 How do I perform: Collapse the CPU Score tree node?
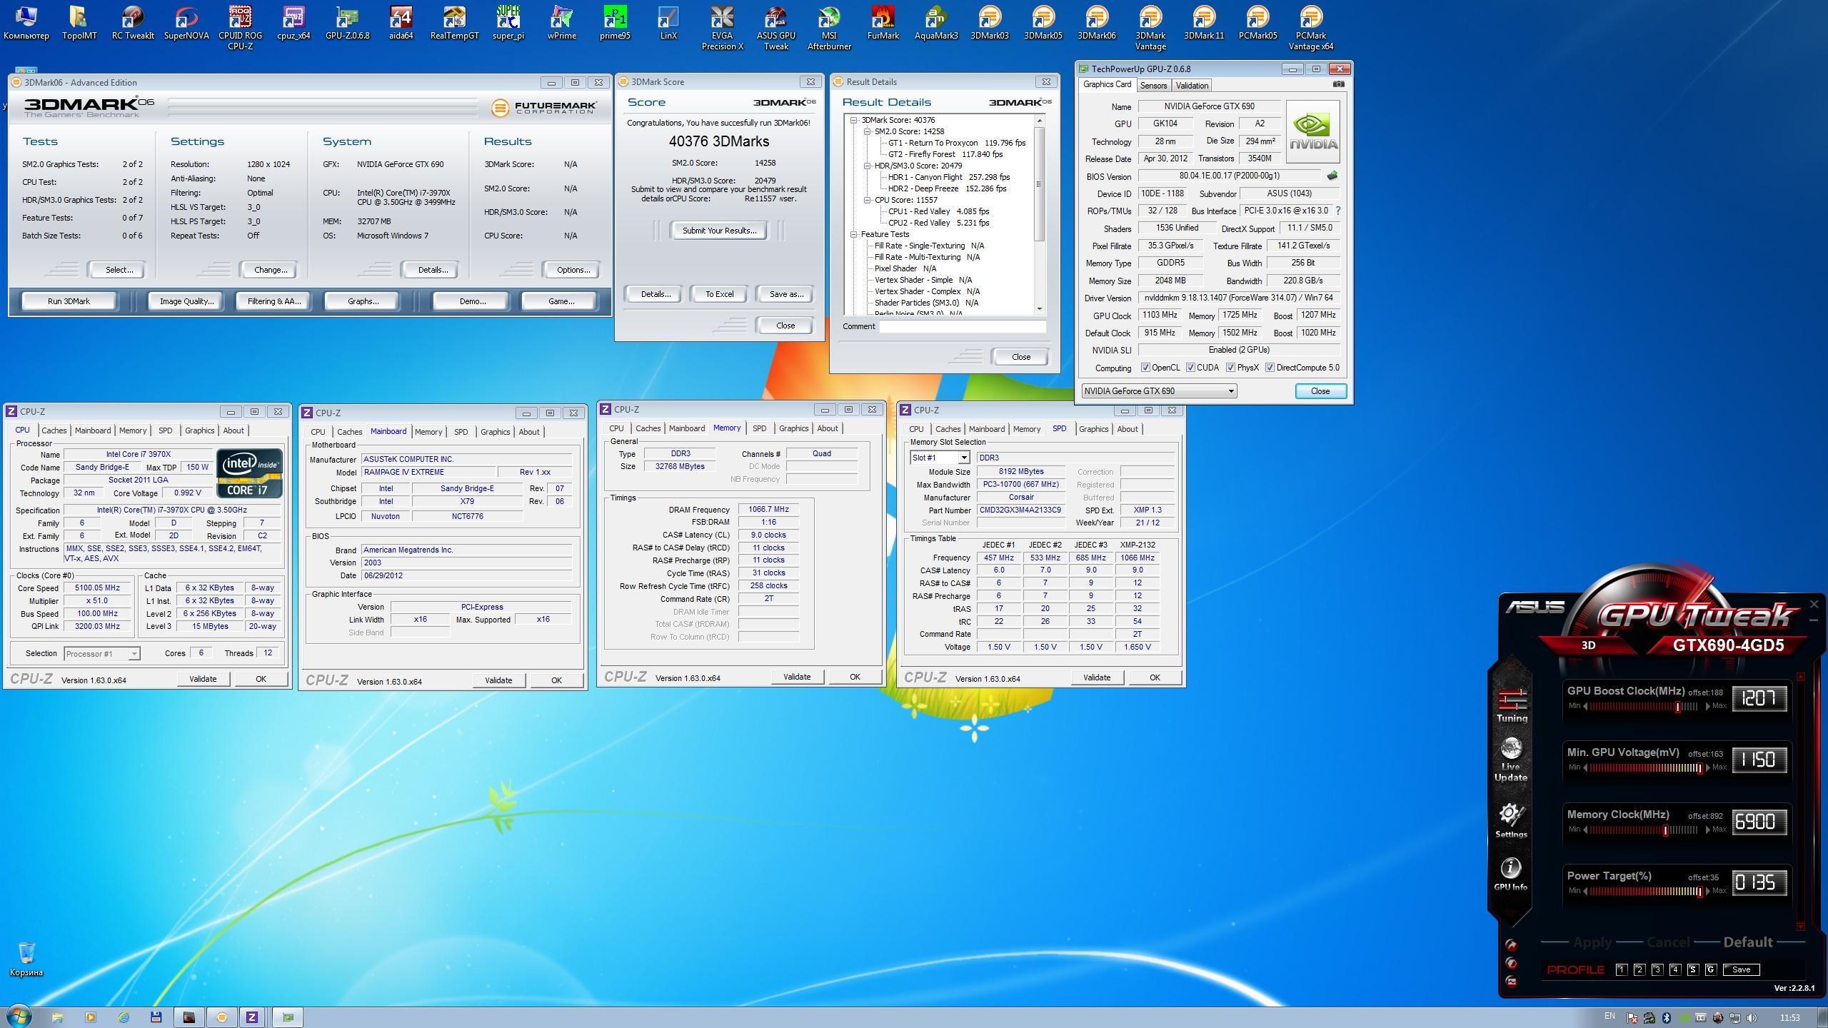click(x=867, y=200)
